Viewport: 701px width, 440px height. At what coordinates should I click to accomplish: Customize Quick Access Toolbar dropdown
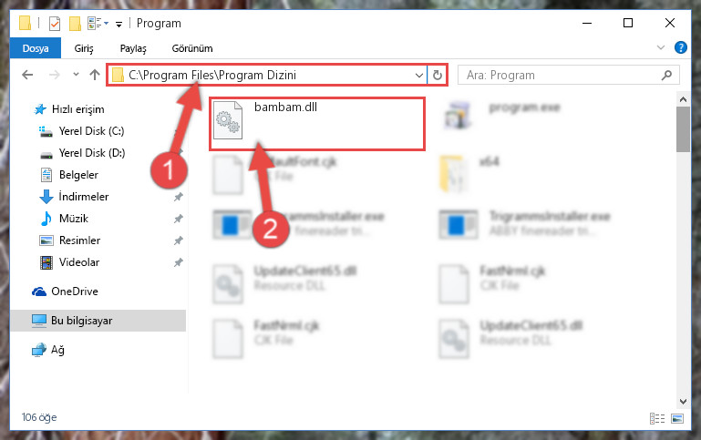click(x=119, y=24)
